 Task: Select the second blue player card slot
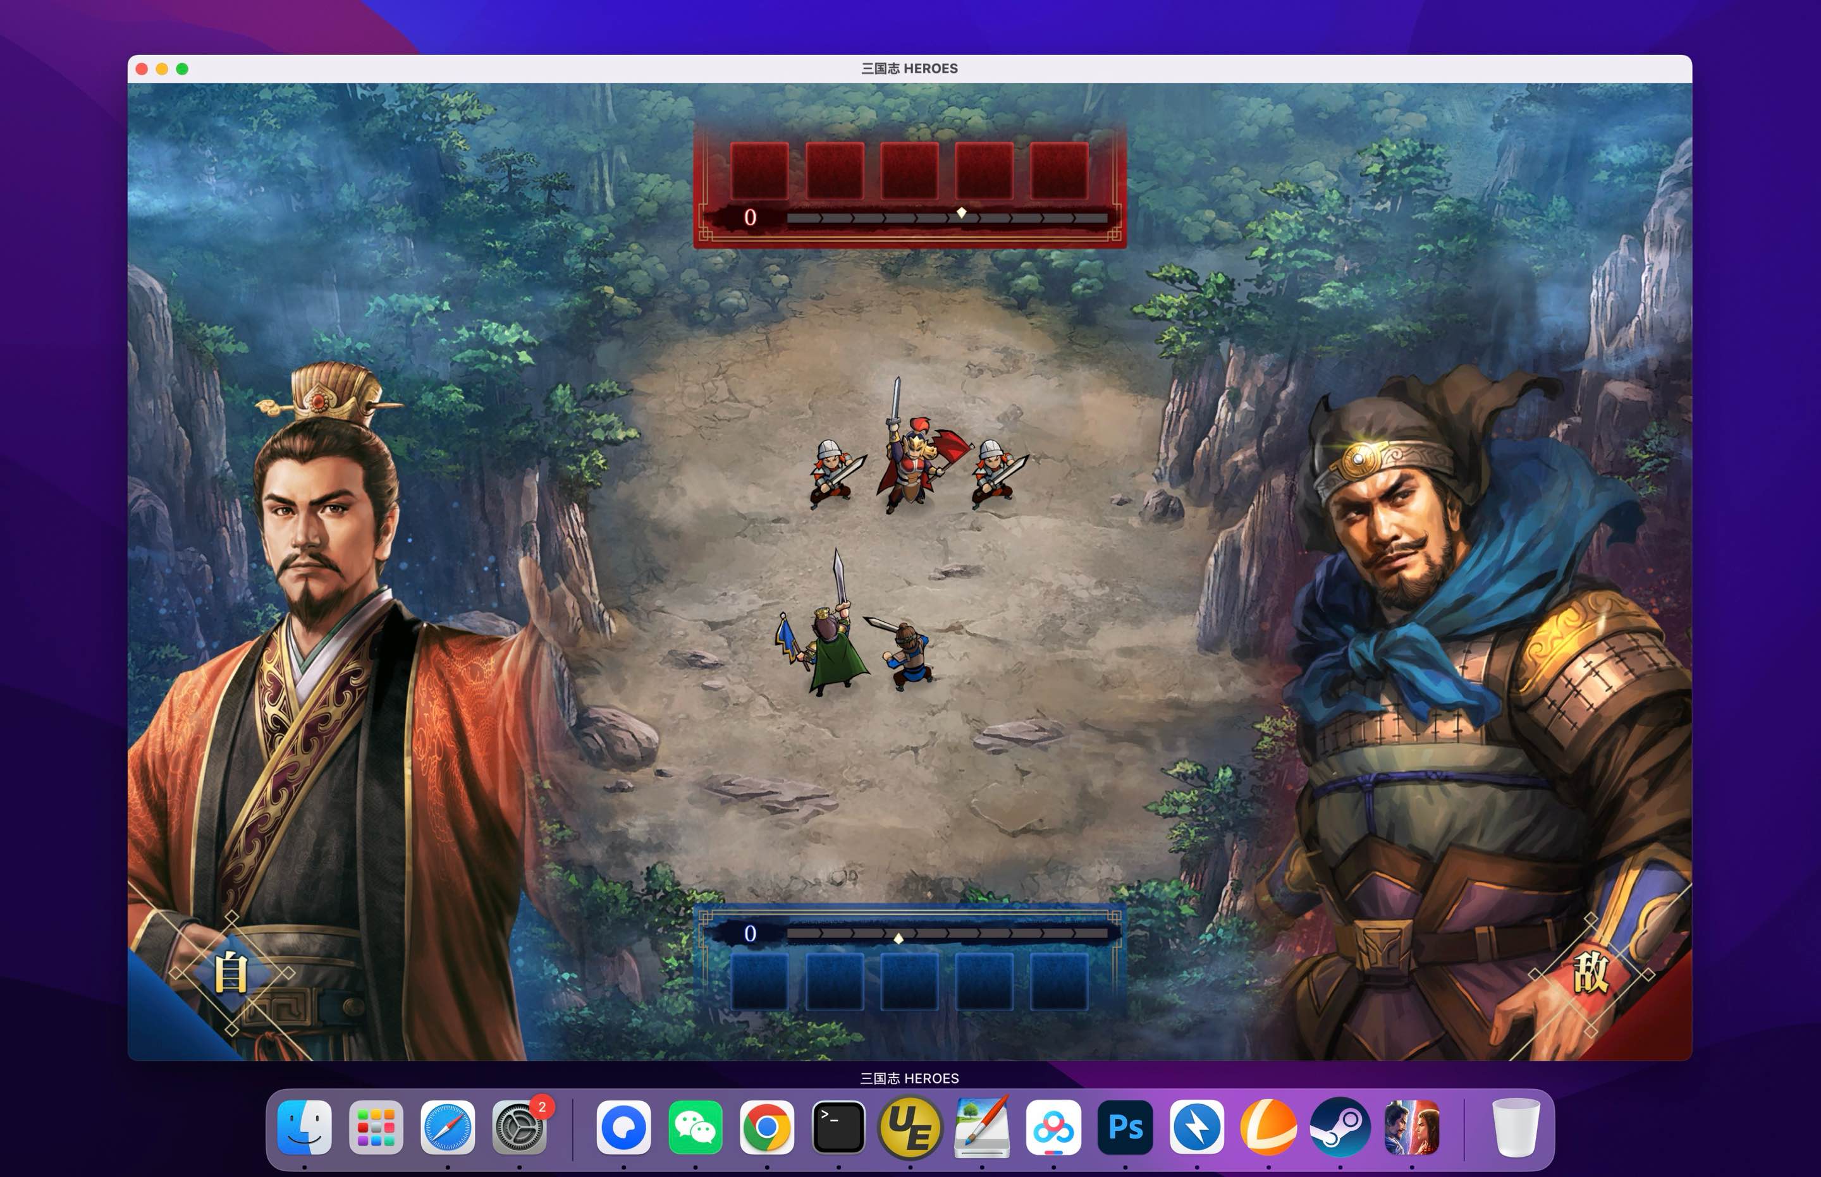coord(835,981)
